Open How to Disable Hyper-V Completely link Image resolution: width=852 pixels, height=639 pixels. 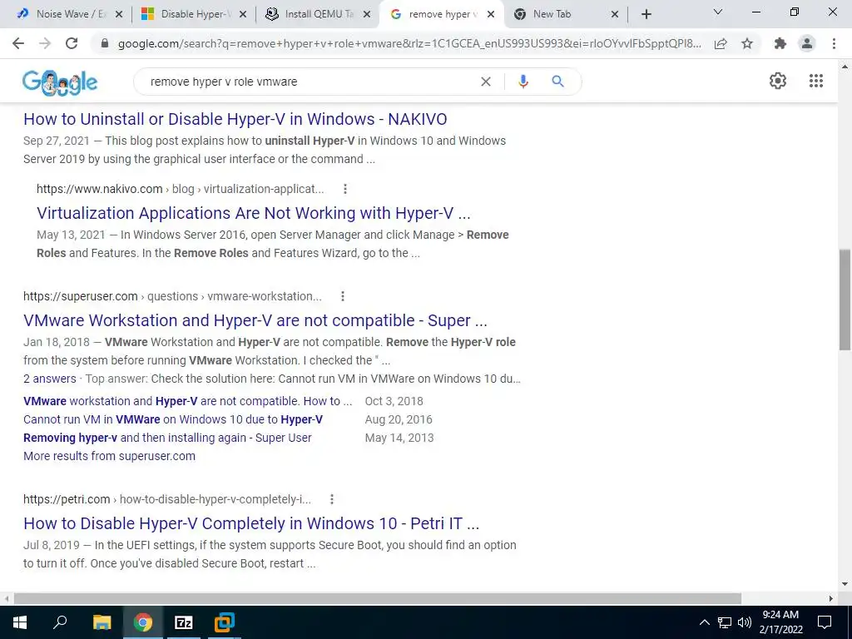pos(251,523)
